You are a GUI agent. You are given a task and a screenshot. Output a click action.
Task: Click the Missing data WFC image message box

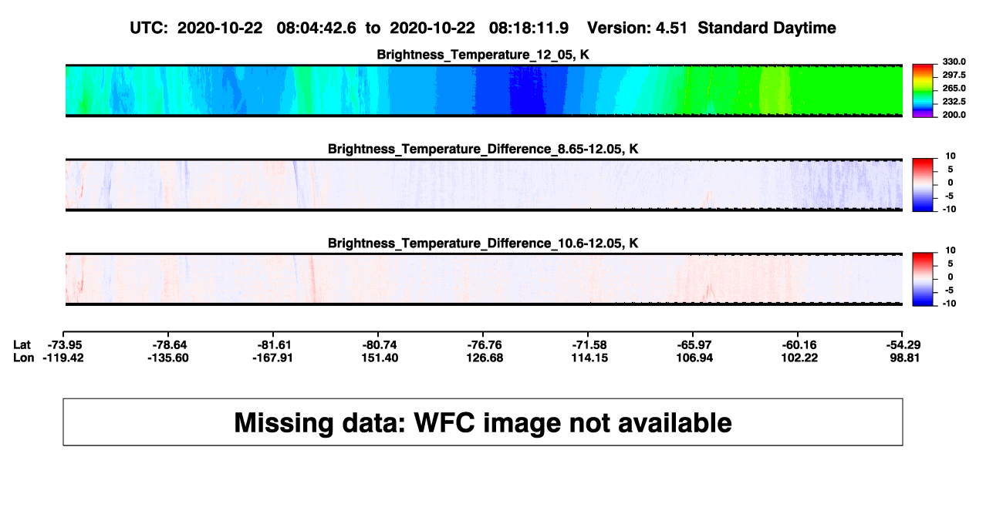point(483,422)
